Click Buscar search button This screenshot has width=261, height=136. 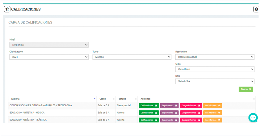click(x=246, y=89)
